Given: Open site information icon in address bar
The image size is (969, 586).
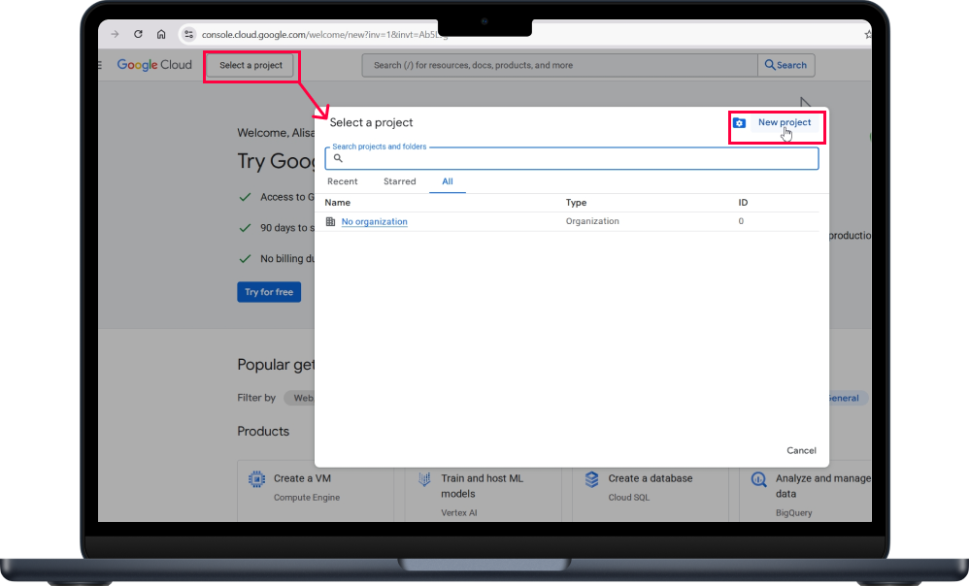Looking at the screenshot, I should click(x=188, y=35).
